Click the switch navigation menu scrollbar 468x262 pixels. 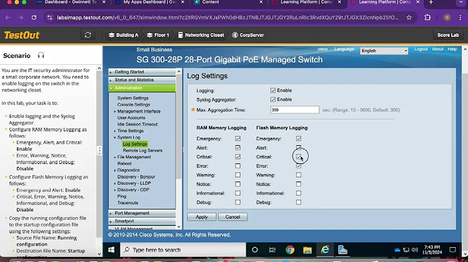(179, 125)
